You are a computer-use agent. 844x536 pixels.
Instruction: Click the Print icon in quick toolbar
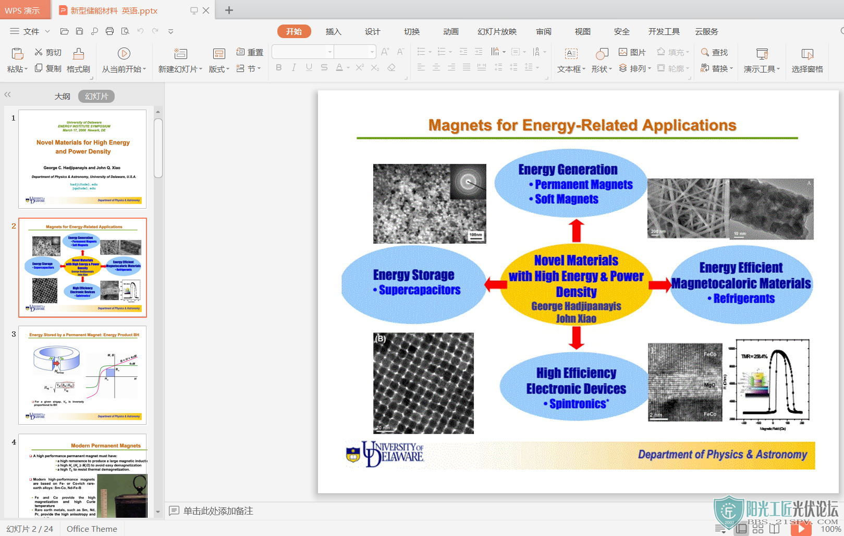coord(109,31)
